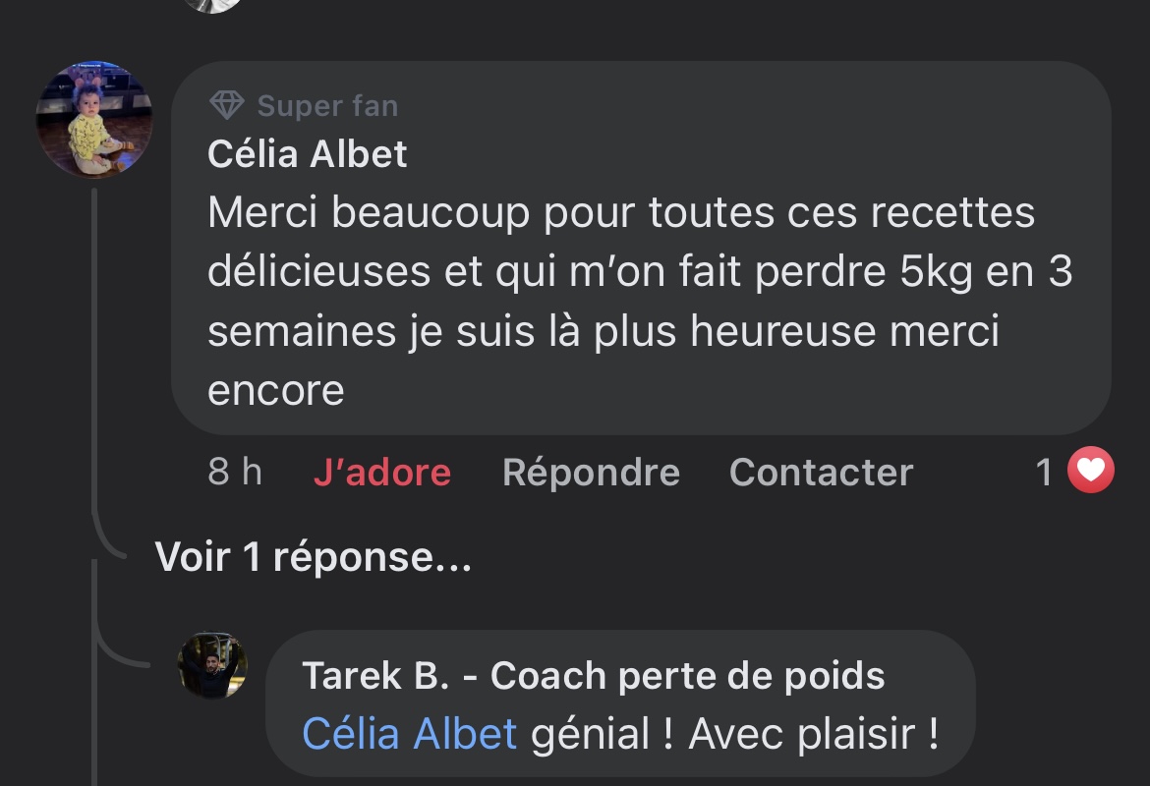
Task: Click the "Super fan" badge label
Action: (x=327, y=105)
